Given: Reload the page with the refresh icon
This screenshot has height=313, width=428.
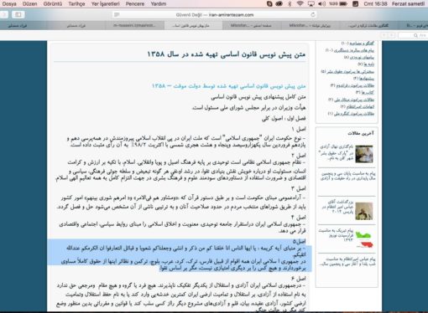Looking at the screenshot, I should (x=313, y=15).
